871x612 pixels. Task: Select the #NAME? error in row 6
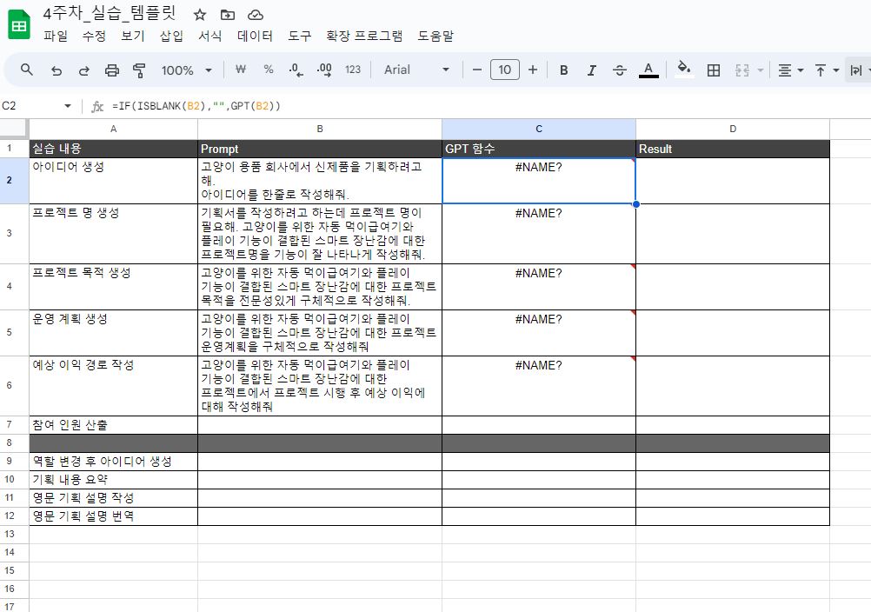tap(539, 386)
